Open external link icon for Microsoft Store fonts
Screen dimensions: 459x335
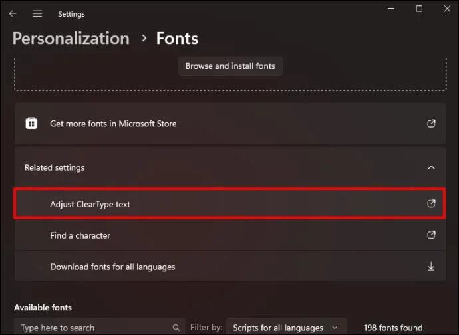(431, 123)
